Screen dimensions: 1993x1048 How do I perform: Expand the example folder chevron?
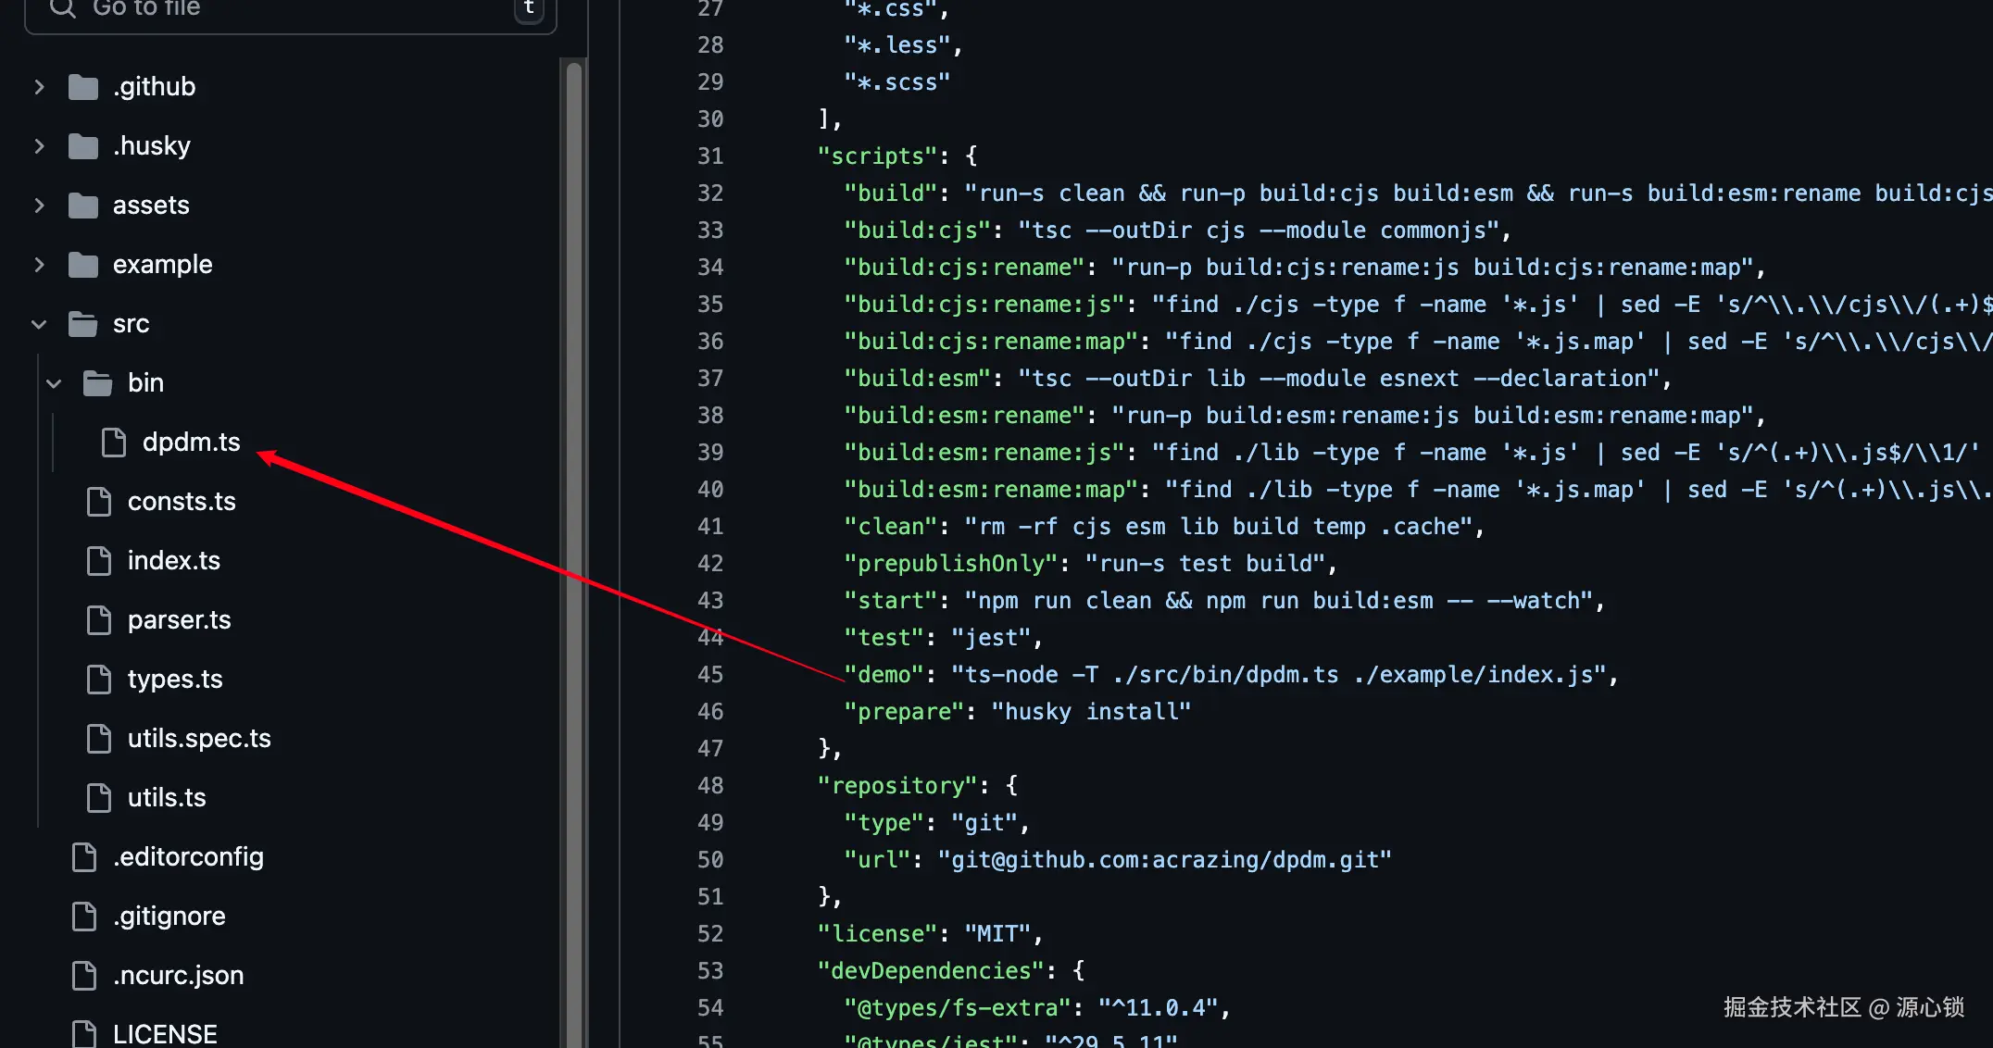click(39, 265)
